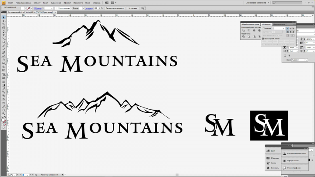
Task: Select the Type tool
Action: coord(3,35)
